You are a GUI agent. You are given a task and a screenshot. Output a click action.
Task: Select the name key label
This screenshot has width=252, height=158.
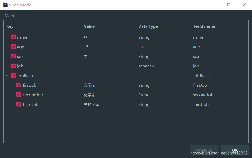click(22, 37)
